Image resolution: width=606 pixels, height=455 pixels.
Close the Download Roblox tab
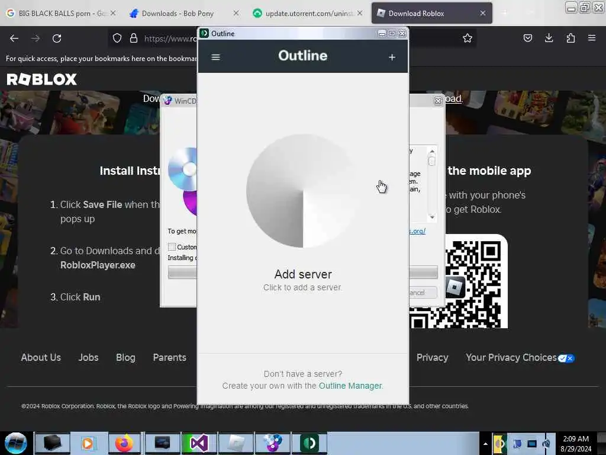point(483,13)
